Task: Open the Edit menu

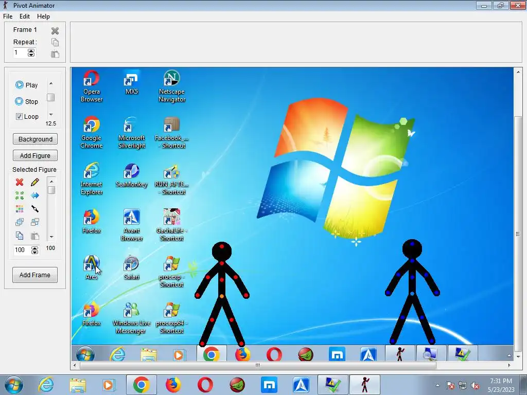Action: tap(25, 16)
